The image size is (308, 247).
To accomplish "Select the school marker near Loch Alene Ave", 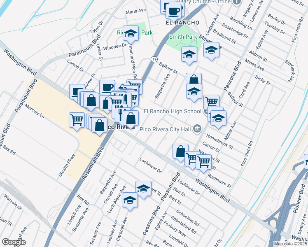I will (x=130, y=200).
